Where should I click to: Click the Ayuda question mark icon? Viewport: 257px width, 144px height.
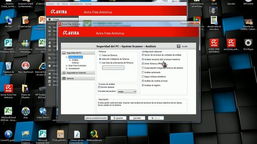tap(178, 46)
